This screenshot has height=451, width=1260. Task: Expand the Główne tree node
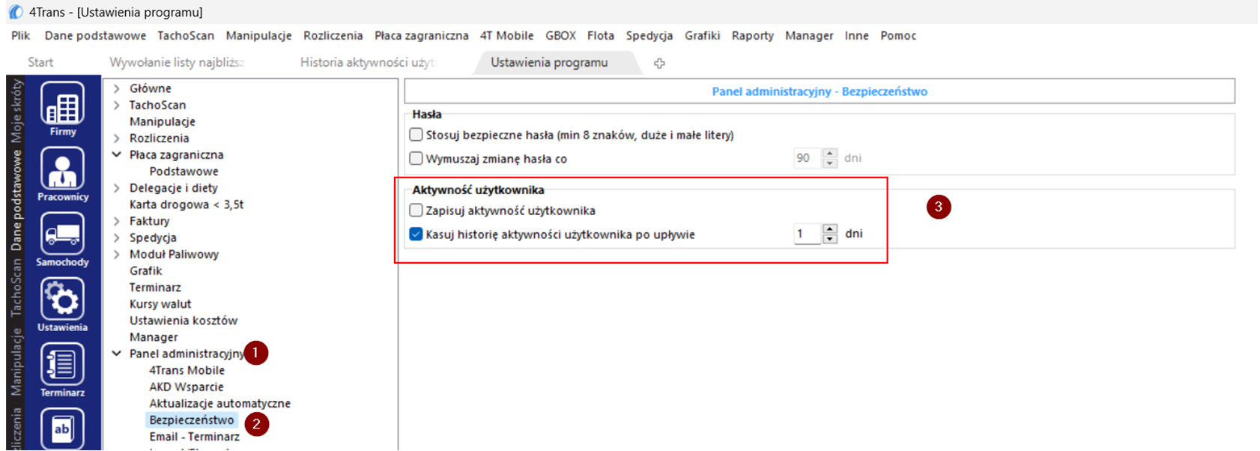[117, 88]
